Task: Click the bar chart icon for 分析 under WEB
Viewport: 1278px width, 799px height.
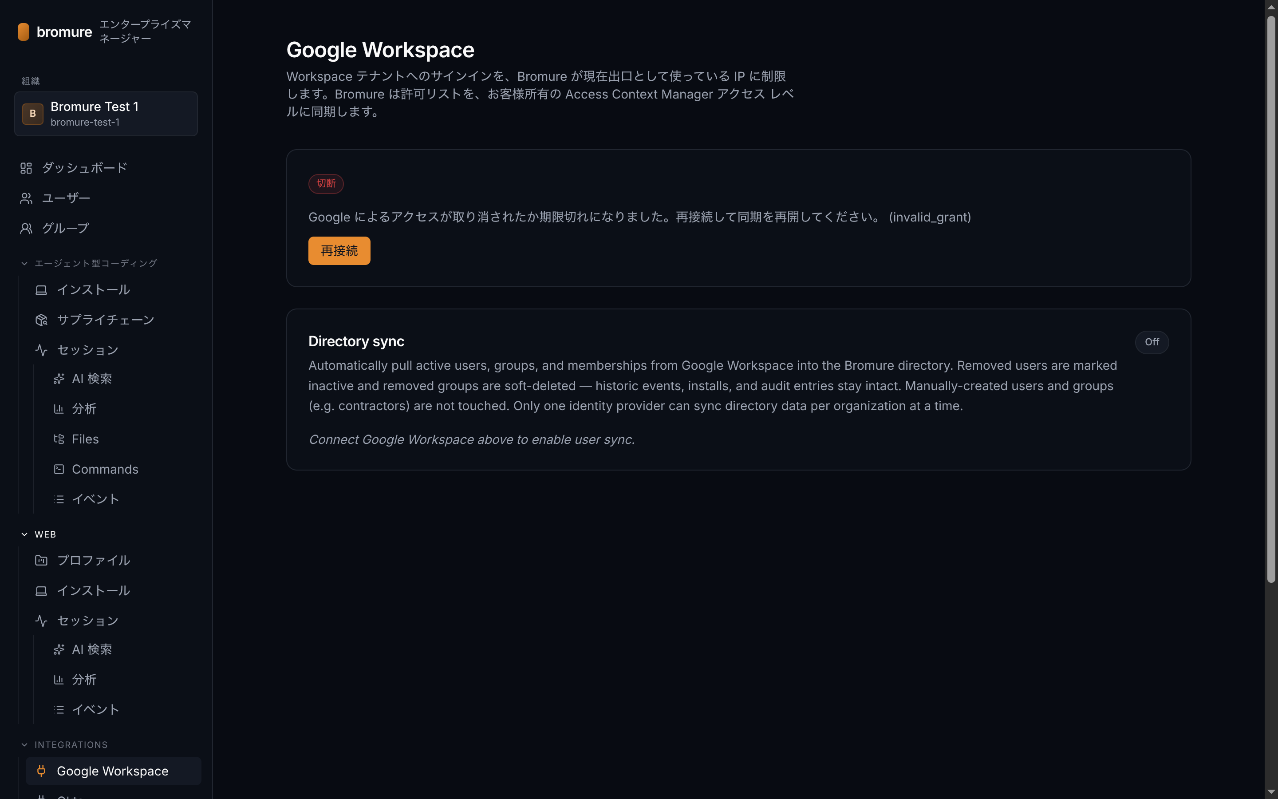Action: coord(59,679)
